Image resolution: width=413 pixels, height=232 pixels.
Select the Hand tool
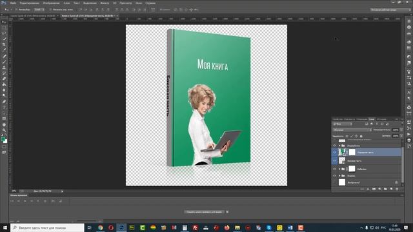(x=4, y=124)
